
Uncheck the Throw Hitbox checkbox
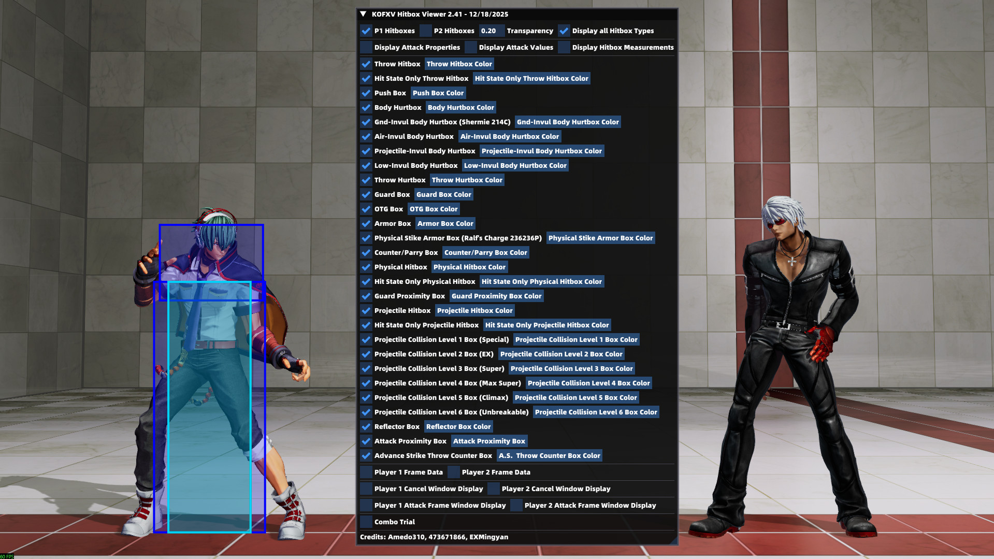click(x=366, y=64)
